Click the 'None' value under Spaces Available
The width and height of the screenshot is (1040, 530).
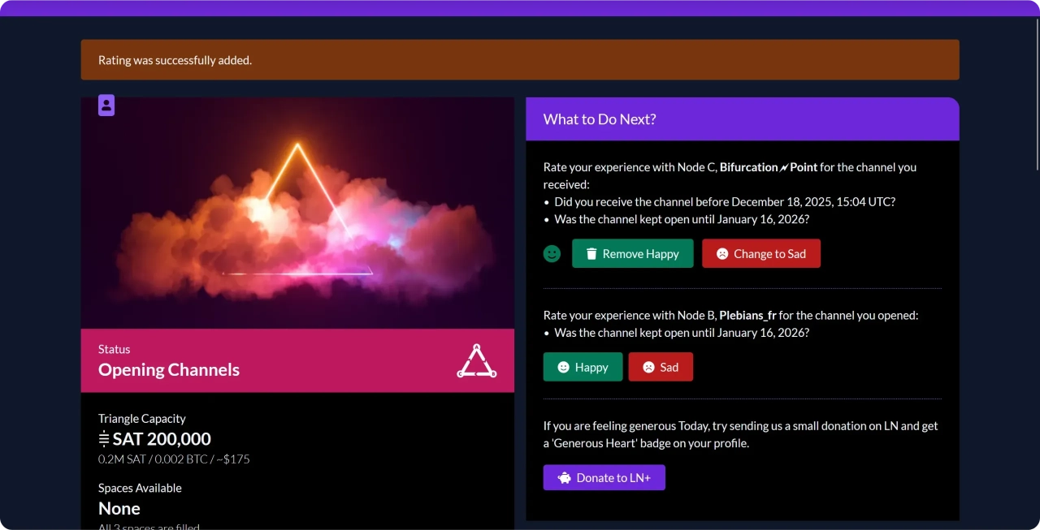(119, 509)
